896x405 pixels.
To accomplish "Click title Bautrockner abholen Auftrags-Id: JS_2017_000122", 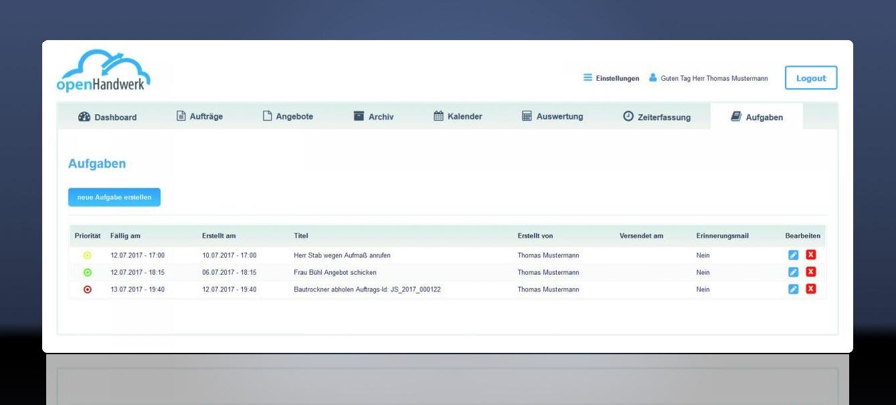I will click(x=367, y=289).
